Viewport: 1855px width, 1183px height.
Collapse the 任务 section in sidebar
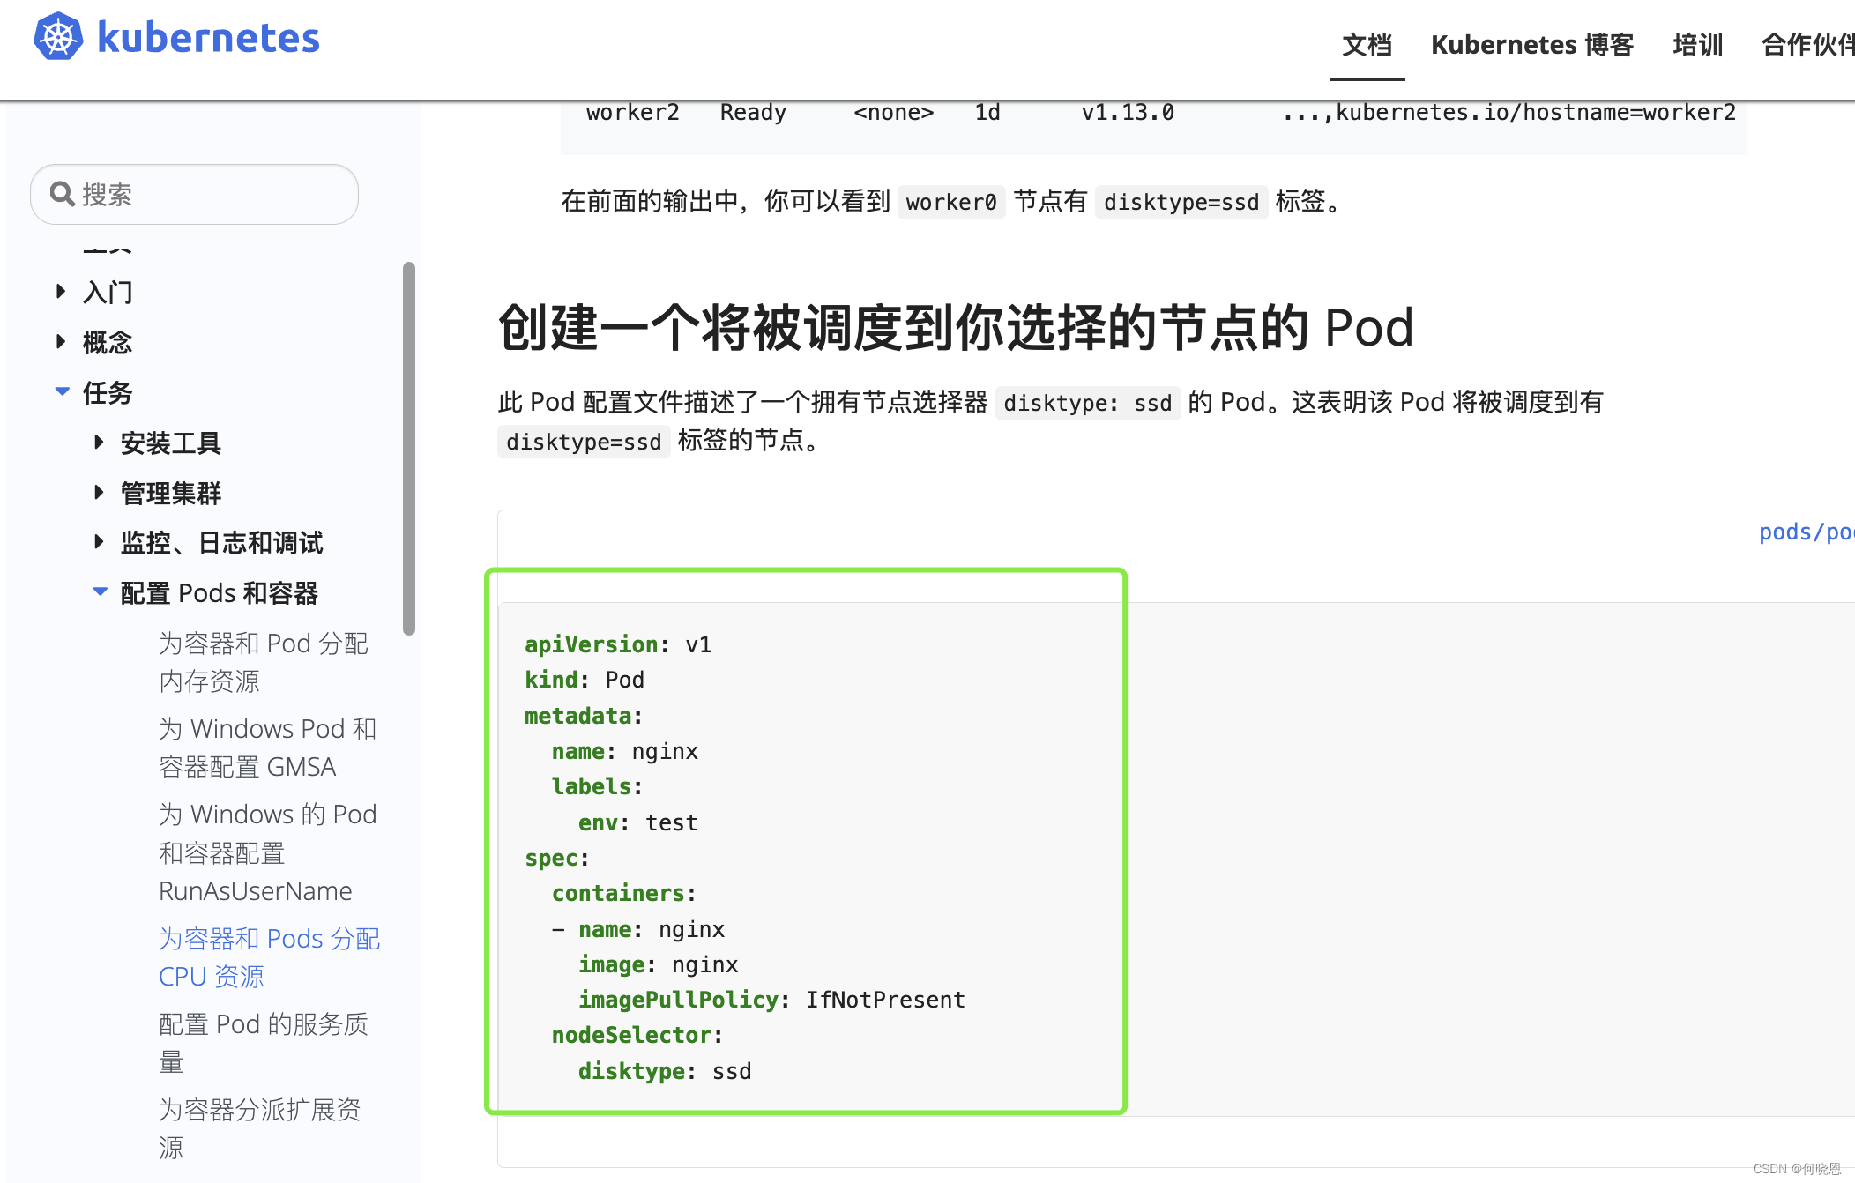pyautogui.click(x=61, y=391)
